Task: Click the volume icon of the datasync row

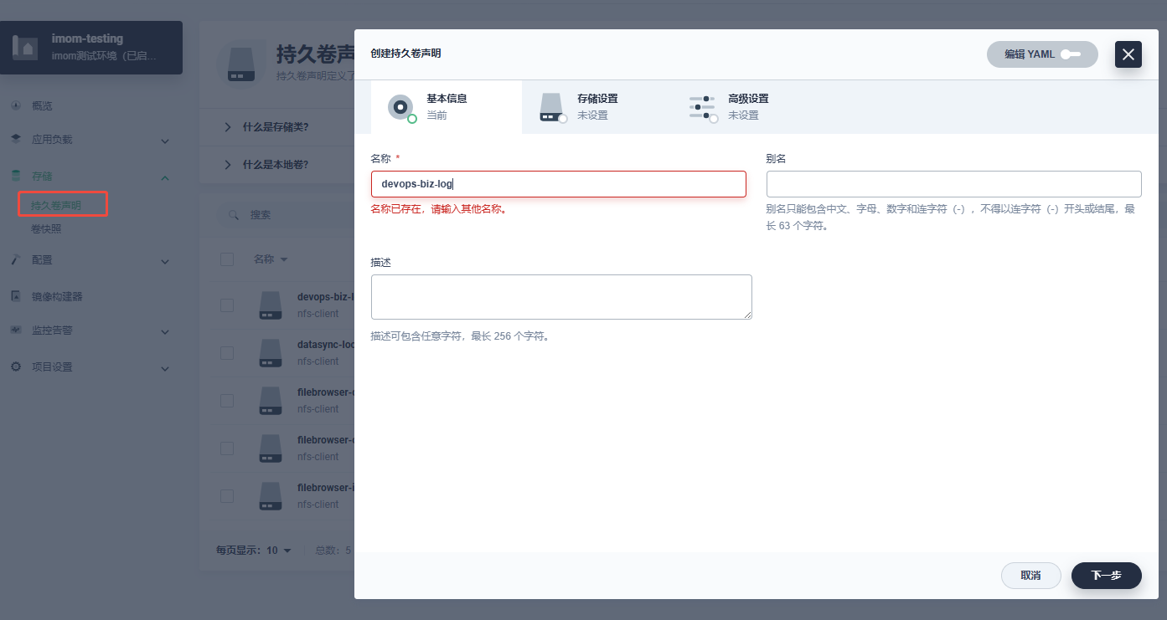Action: click(x=270, y=353)
